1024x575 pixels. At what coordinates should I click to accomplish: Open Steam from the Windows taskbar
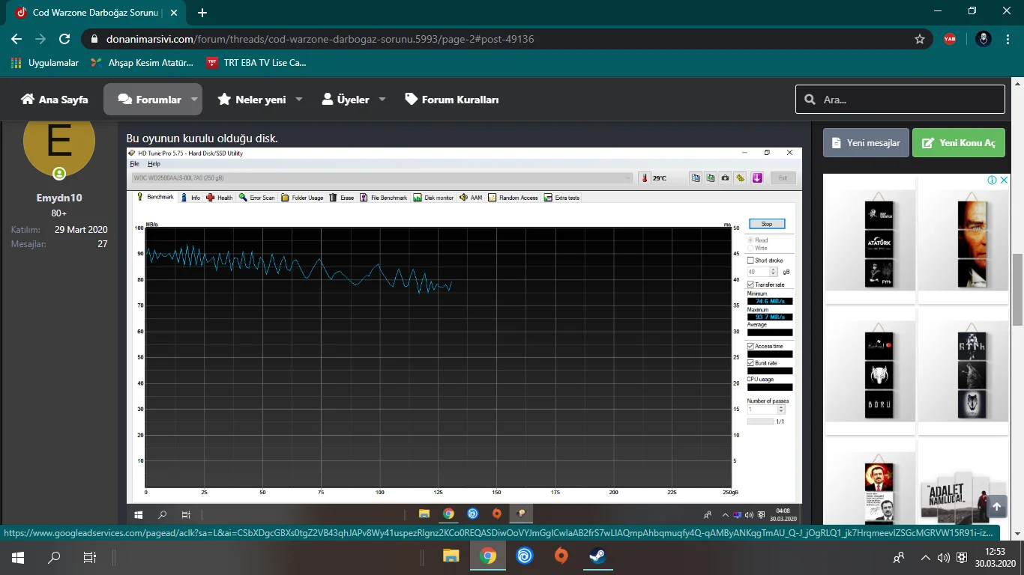pyautogui.click(x=597, y=556)
